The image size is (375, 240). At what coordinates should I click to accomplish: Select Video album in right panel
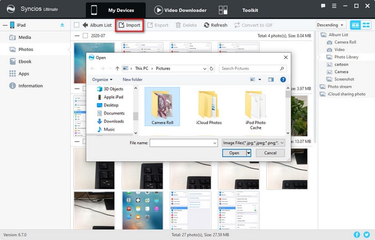tap(339, 49)
